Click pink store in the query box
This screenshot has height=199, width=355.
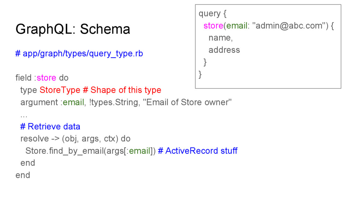click(213, 26)
